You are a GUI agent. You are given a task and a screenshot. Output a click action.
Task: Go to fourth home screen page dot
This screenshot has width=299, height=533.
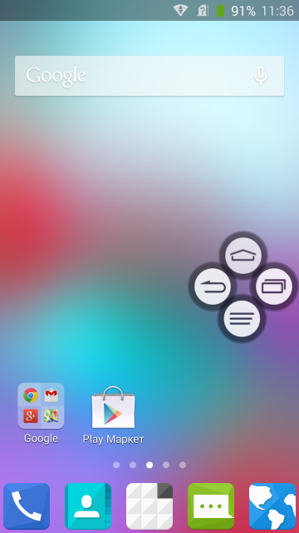tap(166, 465)
